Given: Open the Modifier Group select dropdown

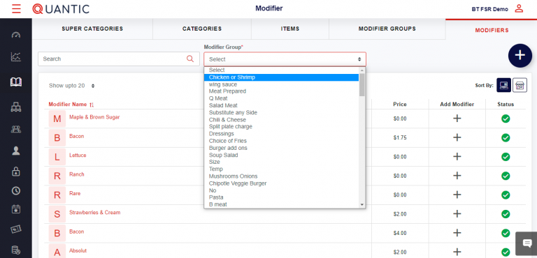Looking at the screenshot, I should click(x=285, y=59).
